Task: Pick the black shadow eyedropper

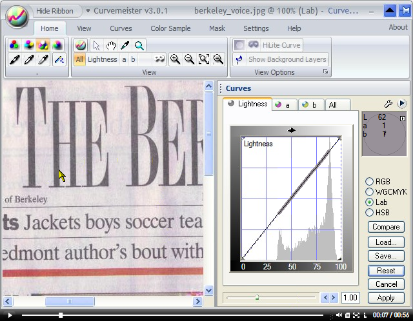Action: point(15,59)
